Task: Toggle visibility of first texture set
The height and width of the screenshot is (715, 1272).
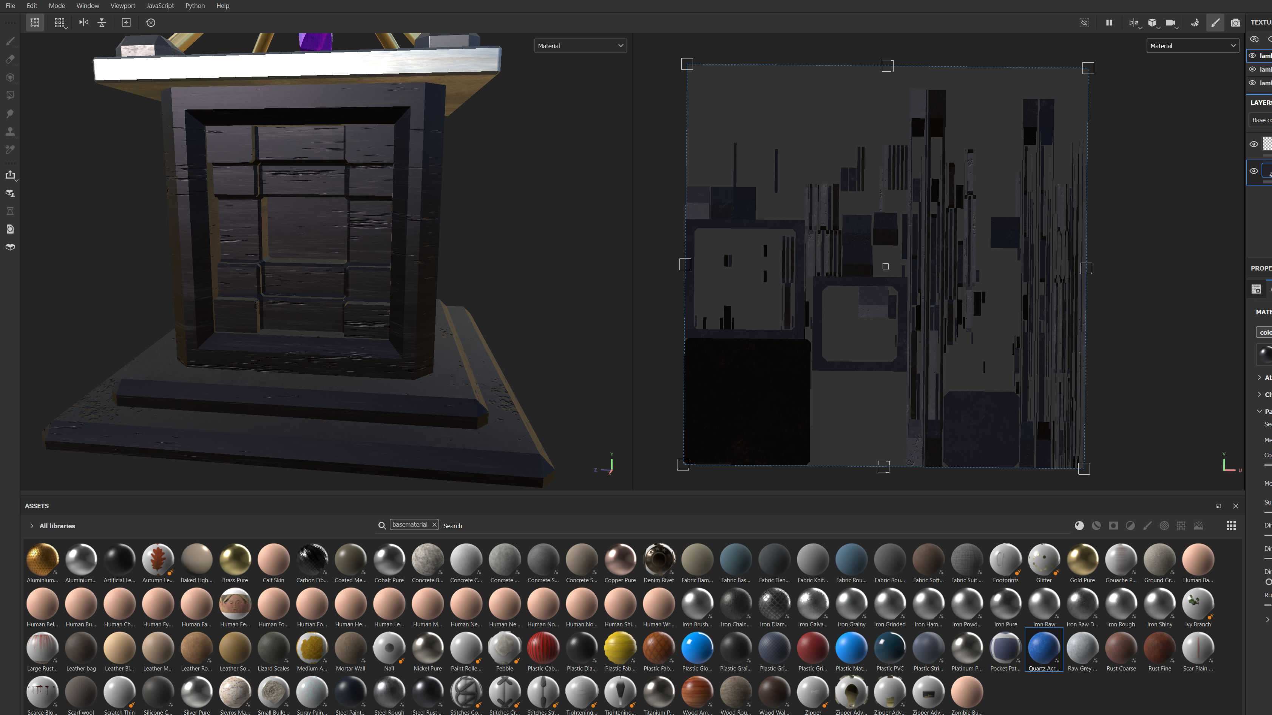Action: (x=1252, y=55)
